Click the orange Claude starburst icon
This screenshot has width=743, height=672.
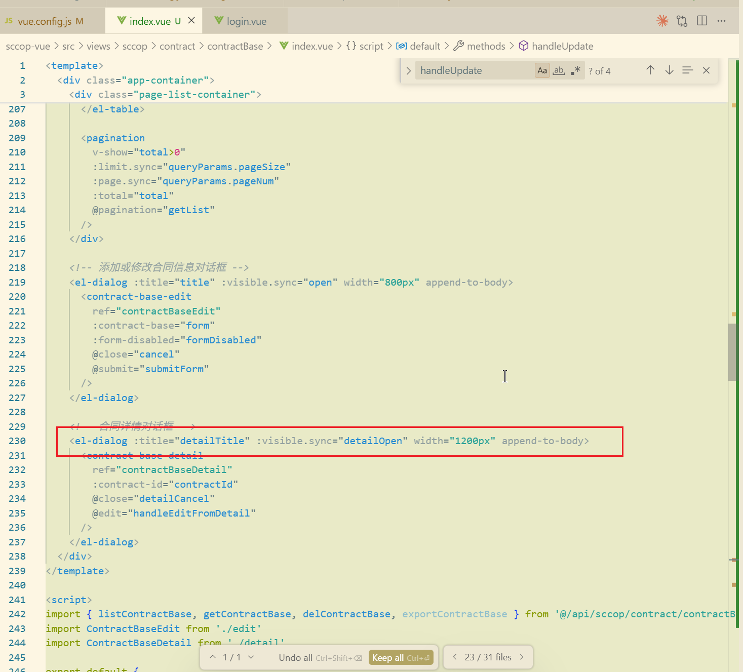tap(662, 21)
